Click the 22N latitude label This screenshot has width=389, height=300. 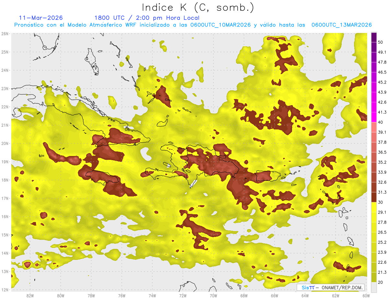click(5, 107)
